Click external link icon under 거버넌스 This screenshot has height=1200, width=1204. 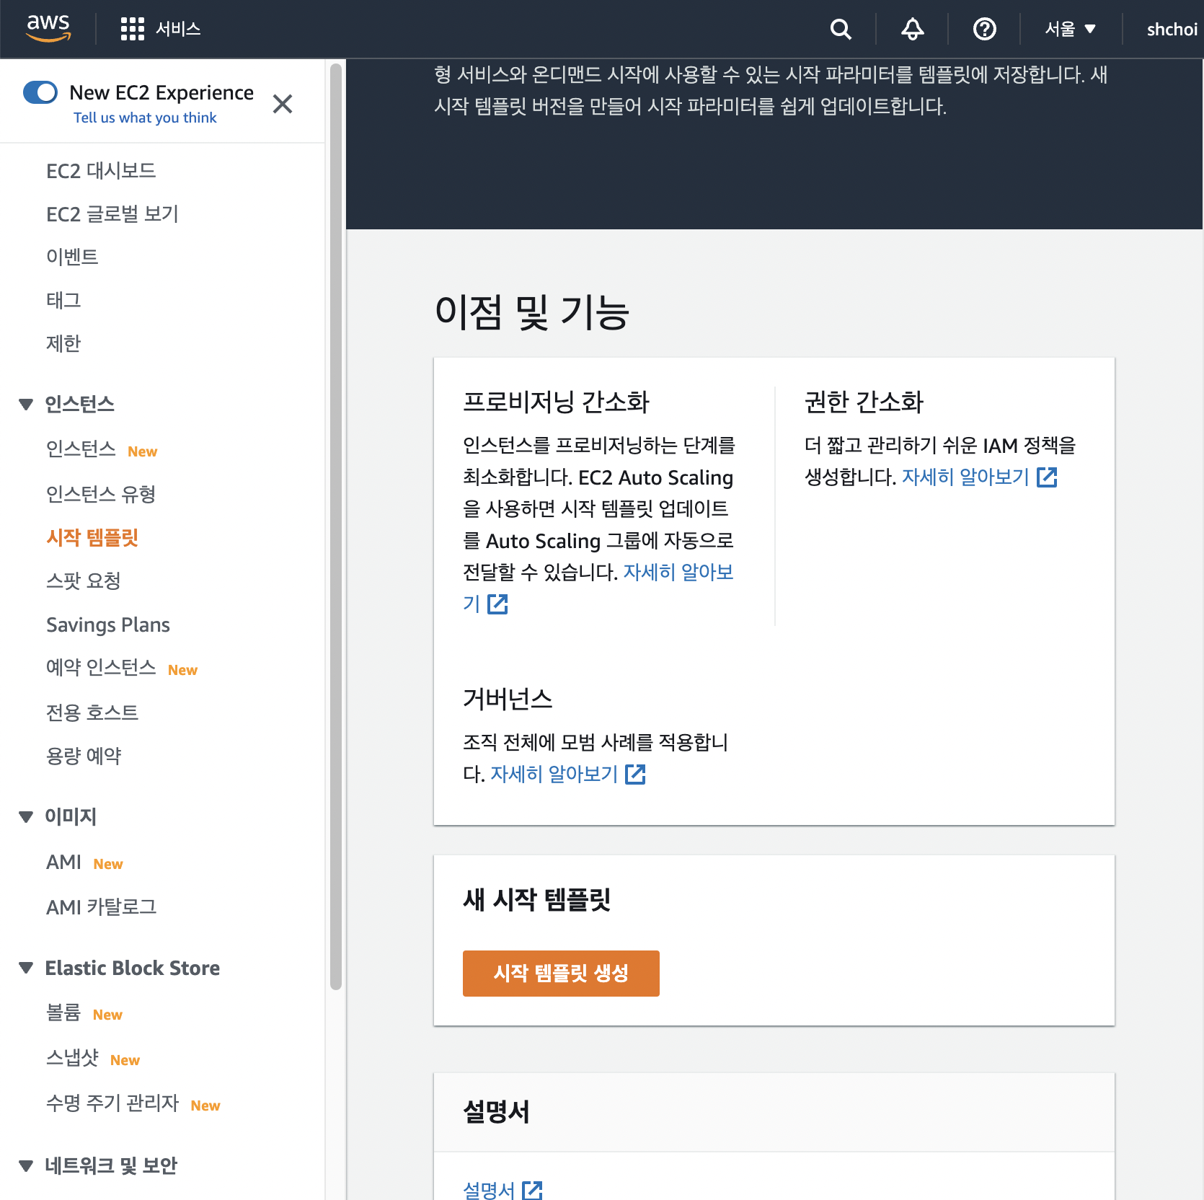coord(635,775)
